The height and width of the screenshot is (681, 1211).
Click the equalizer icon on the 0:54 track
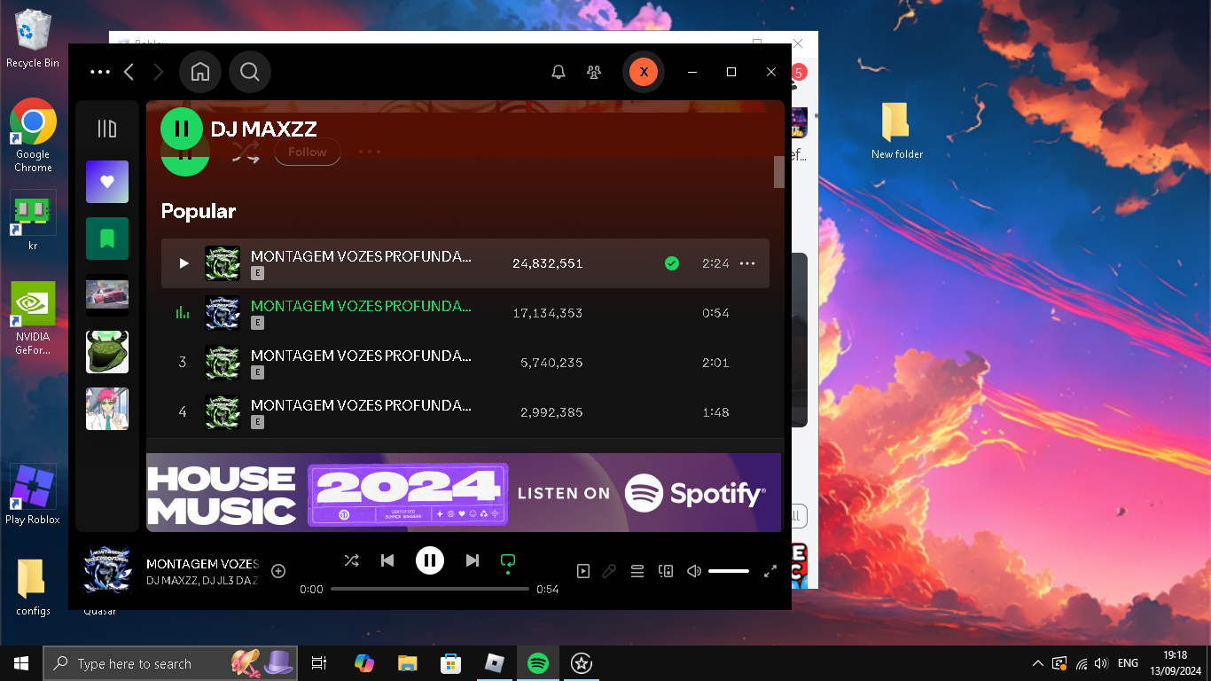(183, 312)
